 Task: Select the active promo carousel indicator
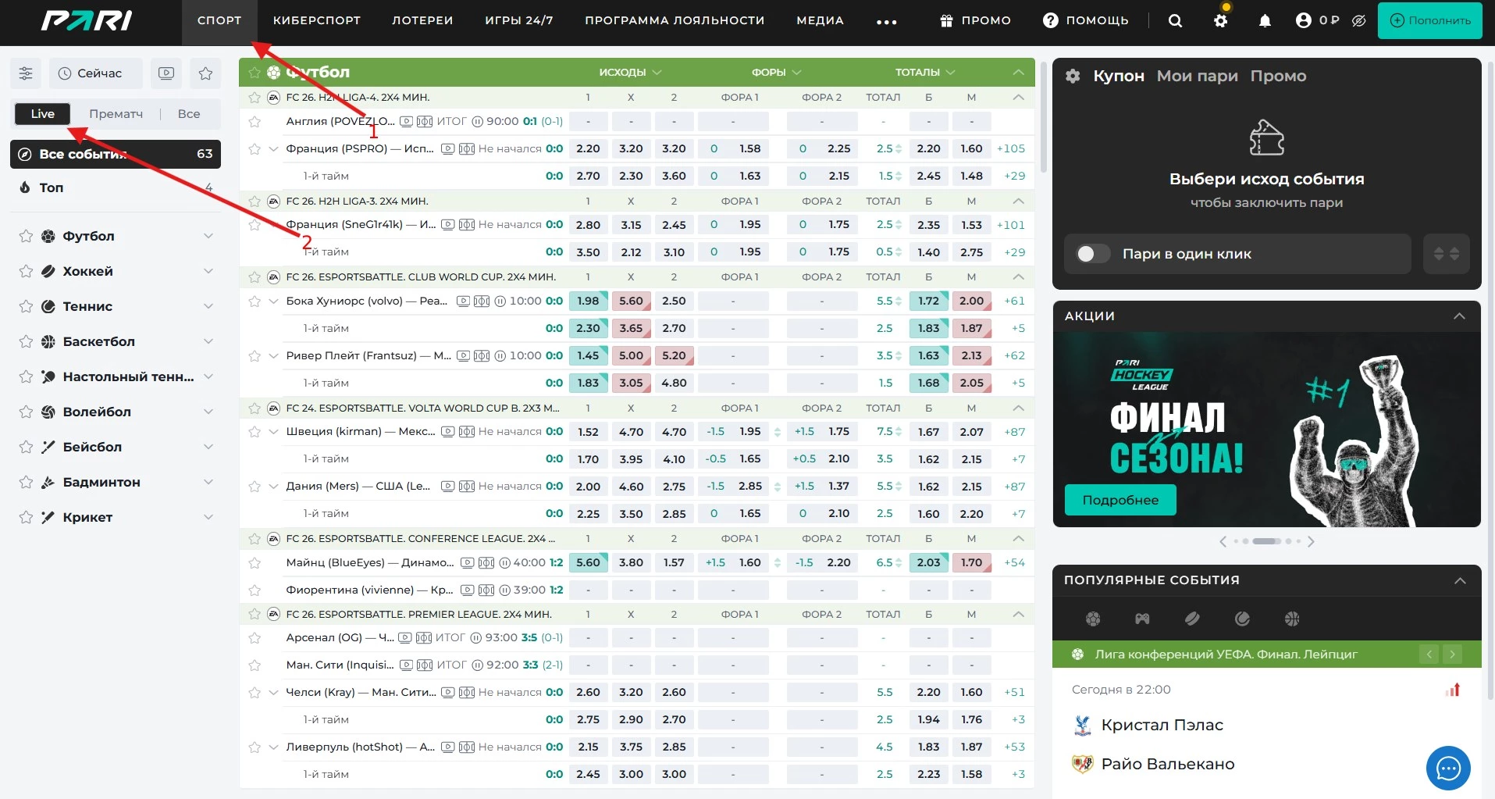pos(1266,541)
